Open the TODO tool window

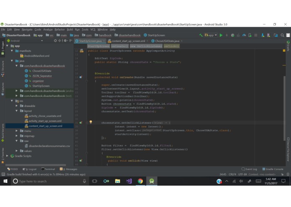pos(13,169)
